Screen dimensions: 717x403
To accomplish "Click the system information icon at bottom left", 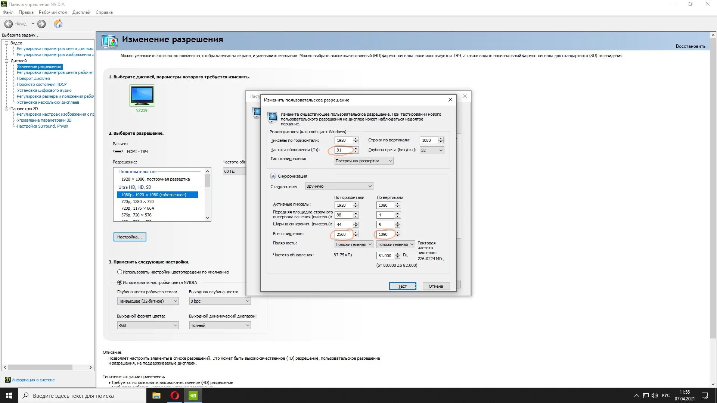I will (7, 380).
